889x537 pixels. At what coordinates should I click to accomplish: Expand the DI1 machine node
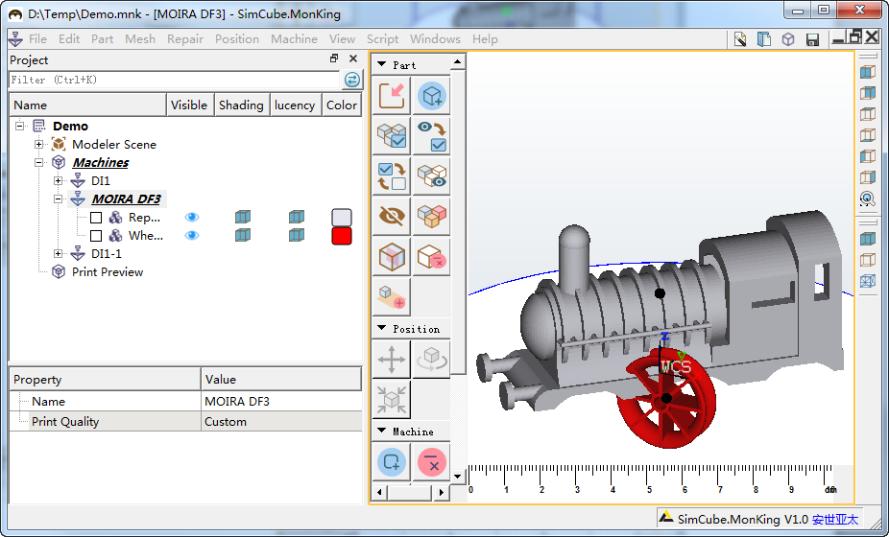point(58,180)
